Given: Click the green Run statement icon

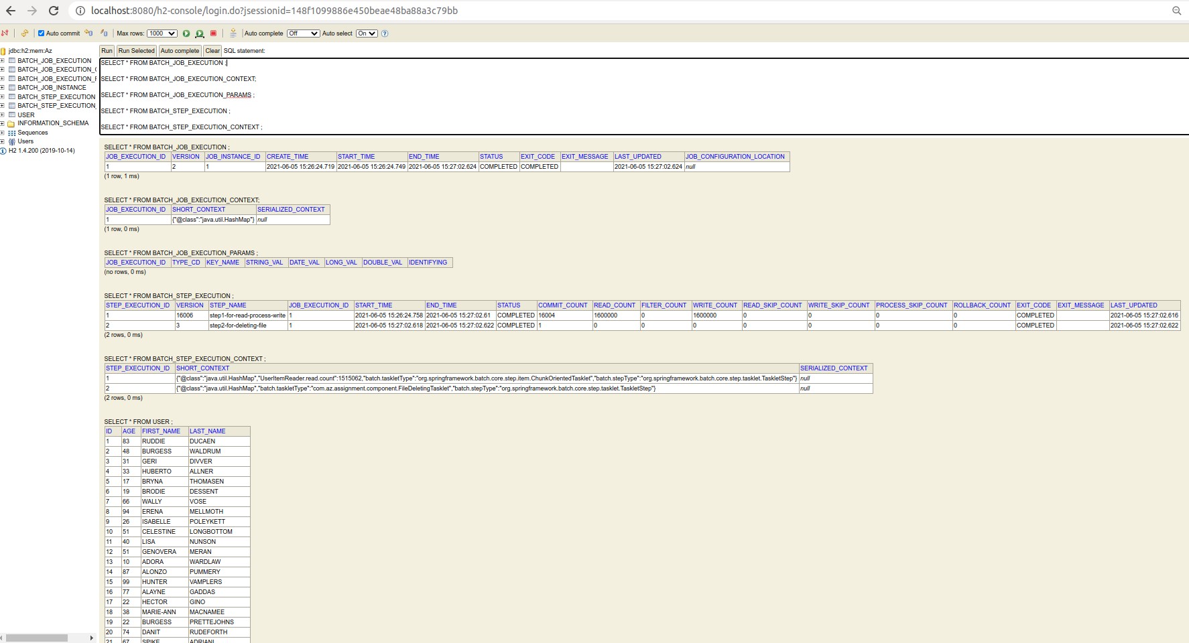Looking at the screenshot, I should tap(186, 33).
